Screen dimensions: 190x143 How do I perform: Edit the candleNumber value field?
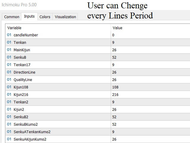coord(150,35)
